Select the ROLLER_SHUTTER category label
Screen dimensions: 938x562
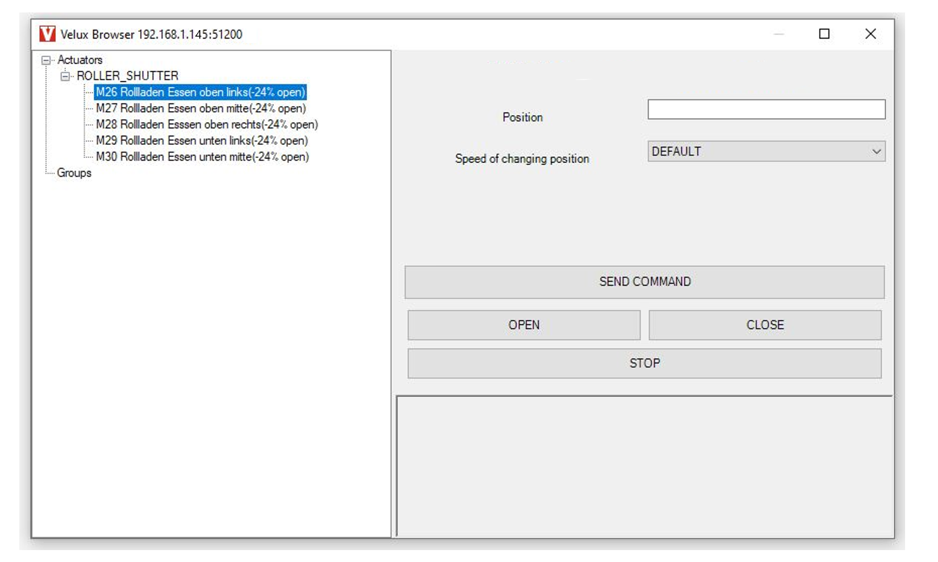pyautogui.click(x=127, y=76)
